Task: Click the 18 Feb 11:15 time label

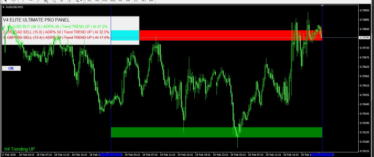Action: click(62, 155)
